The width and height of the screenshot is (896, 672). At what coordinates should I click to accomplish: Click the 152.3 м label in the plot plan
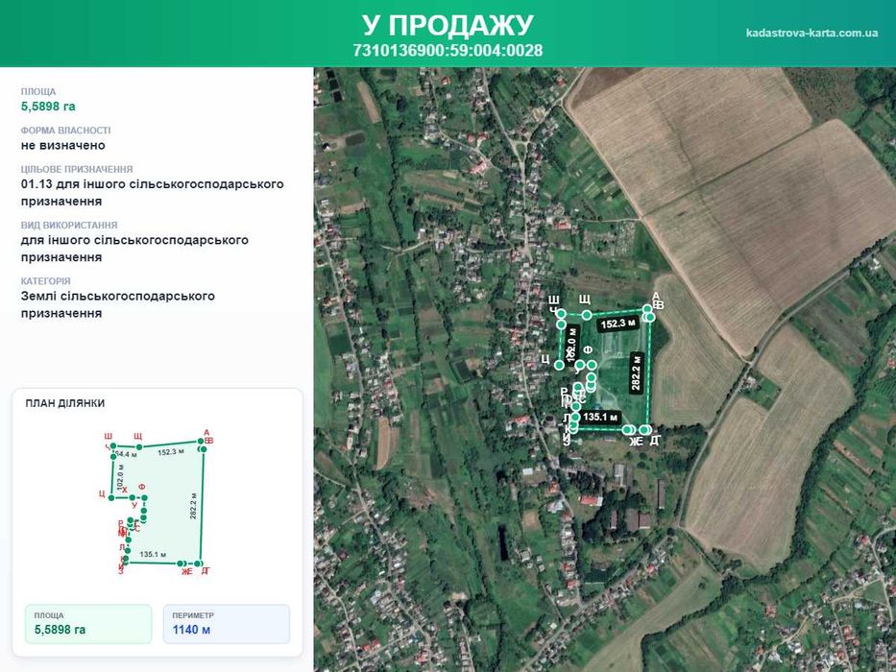(x=170, y=451)
